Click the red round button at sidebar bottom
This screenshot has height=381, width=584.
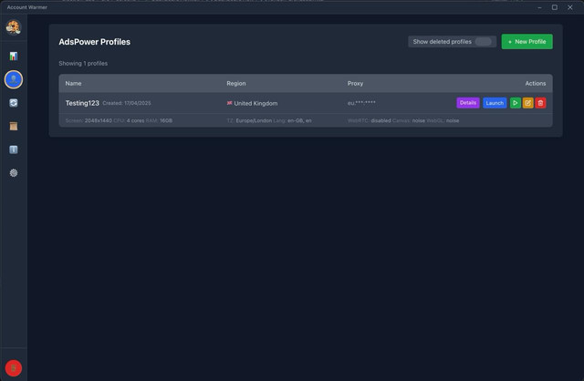pyautogui.click(x=14, y=368)
